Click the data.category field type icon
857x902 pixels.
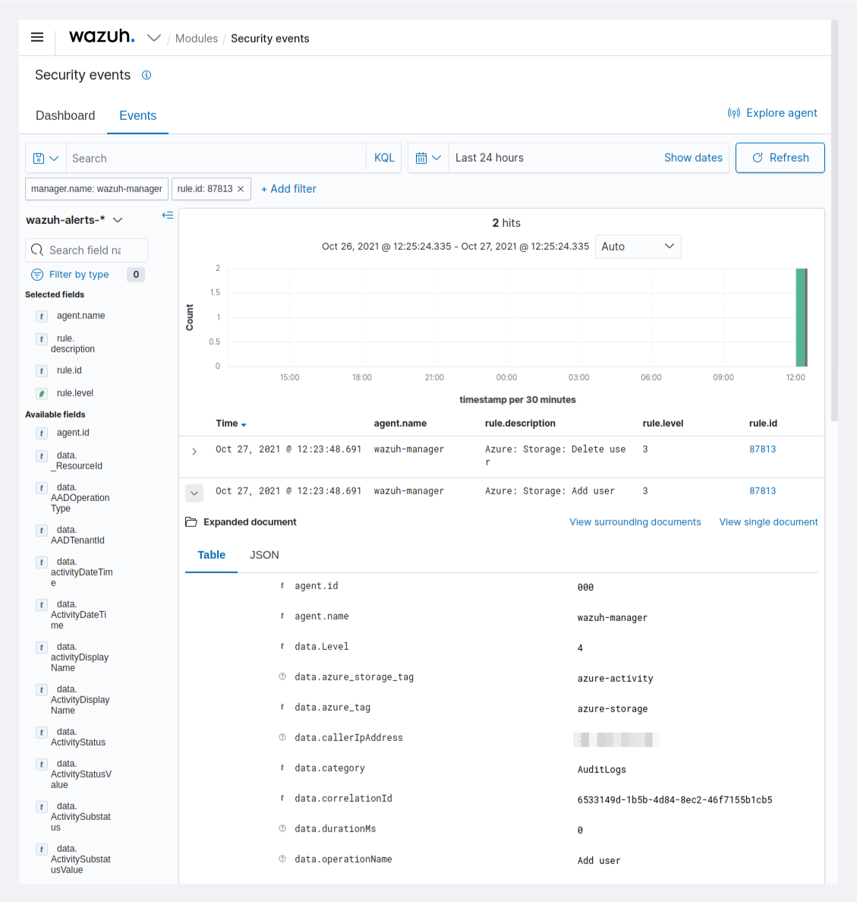282,768
